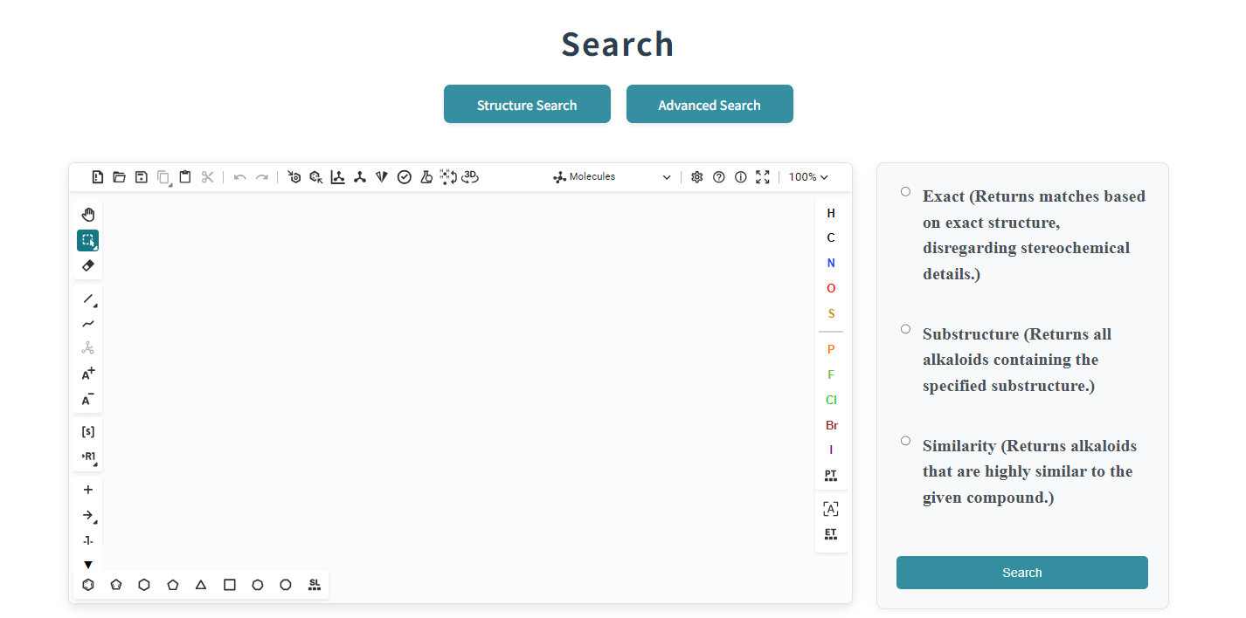Click the Charge Plus tool

(88, 374)
